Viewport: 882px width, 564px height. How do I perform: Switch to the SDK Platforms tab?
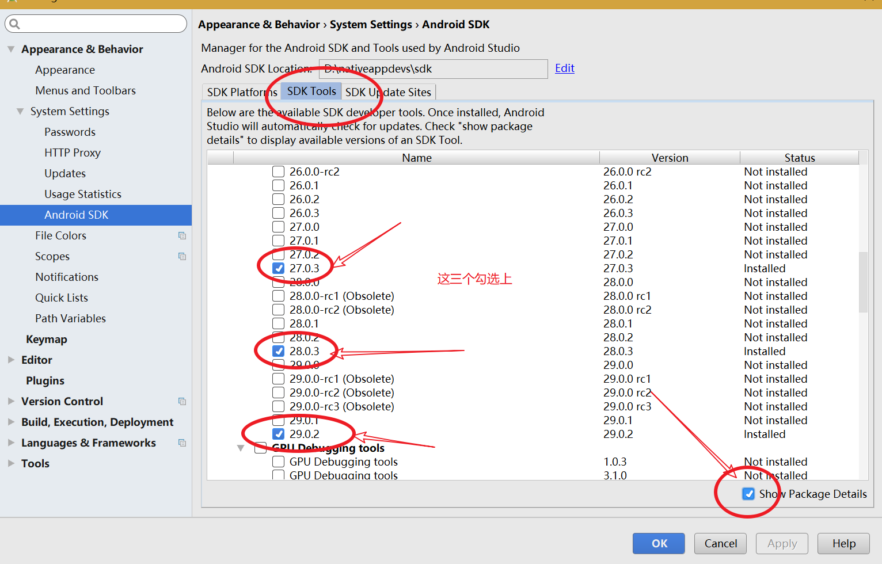click(x=242, y=92)
